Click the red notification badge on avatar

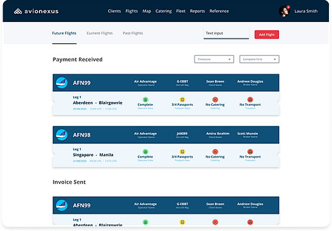coord(288,7)
